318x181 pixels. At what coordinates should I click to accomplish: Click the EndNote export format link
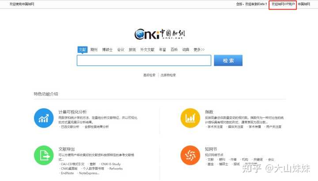(67, 173)
